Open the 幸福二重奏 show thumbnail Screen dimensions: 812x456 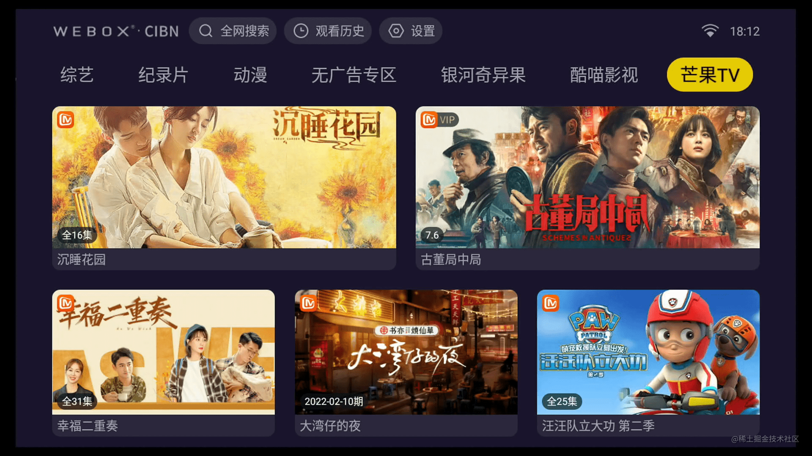(163, 352)
